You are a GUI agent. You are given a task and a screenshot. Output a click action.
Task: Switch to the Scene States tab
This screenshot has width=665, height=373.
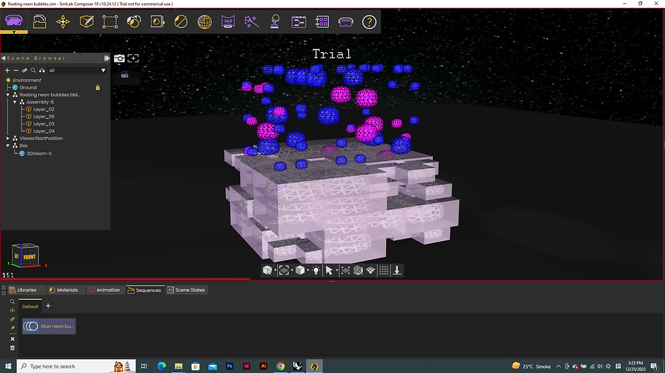[x=186, y=290]
